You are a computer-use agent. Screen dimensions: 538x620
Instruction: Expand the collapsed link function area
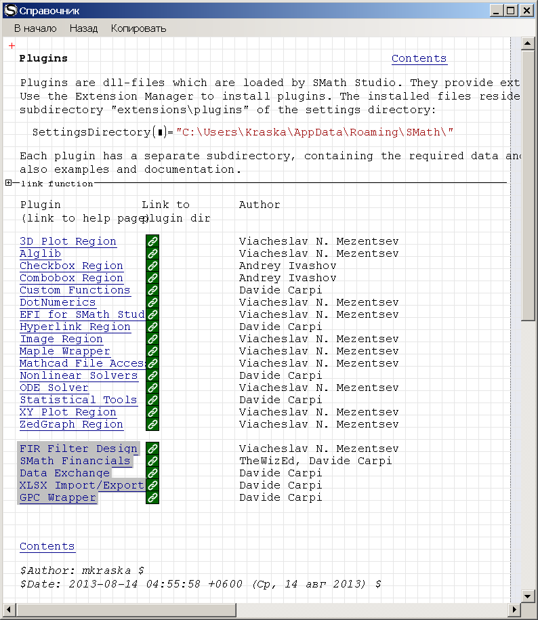[x=8, y=183]
